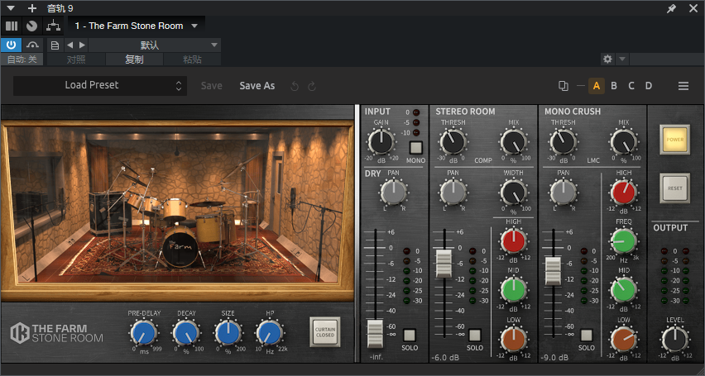Click the INPUT GAIN knob
The height and width of the screenshot is (376, 705).
(381, 141)
